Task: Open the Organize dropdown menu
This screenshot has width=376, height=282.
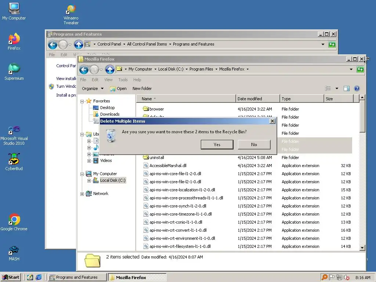Action: [x=93, y=88]
